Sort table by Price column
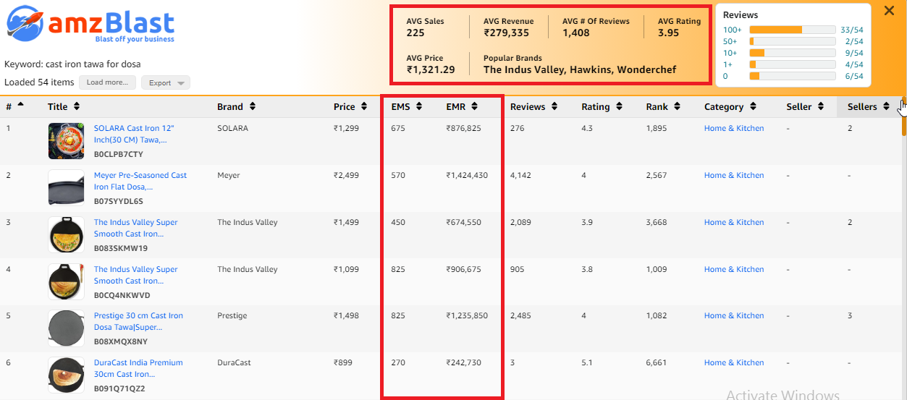The width and height of the screenshot is (907, 400). tap(364, 106)
